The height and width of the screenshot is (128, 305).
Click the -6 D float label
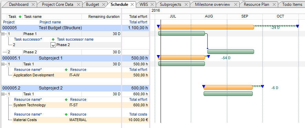(x=275, y=88)
